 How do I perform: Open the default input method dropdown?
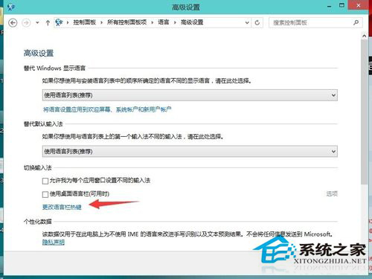point(190,151)
